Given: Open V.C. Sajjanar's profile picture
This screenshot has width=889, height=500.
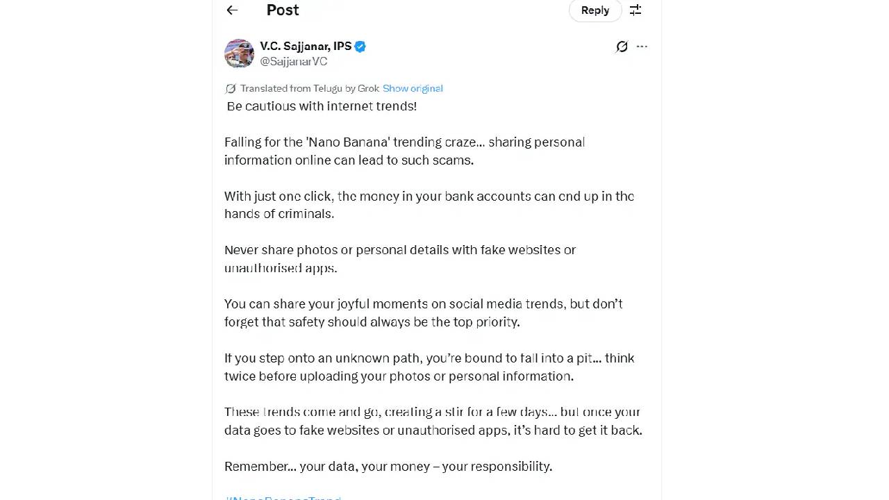Looking at the screenshot, I should pos(239,53).
